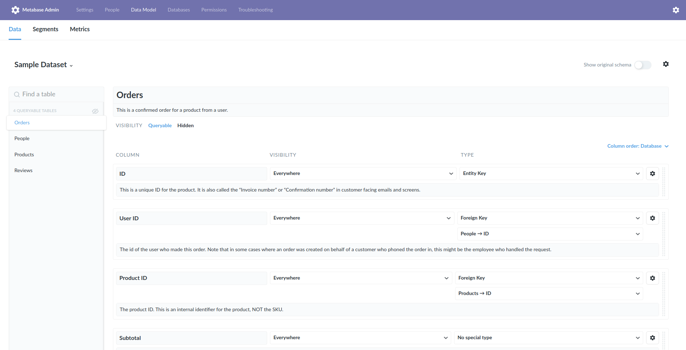Click the search magnifier in table finder
686x350 pixels.
pos(17,94)
